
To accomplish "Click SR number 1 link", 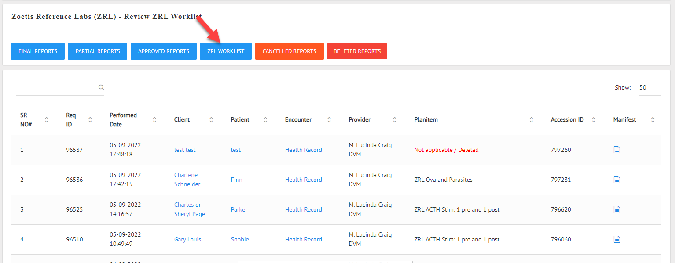I will coord(22,150).
